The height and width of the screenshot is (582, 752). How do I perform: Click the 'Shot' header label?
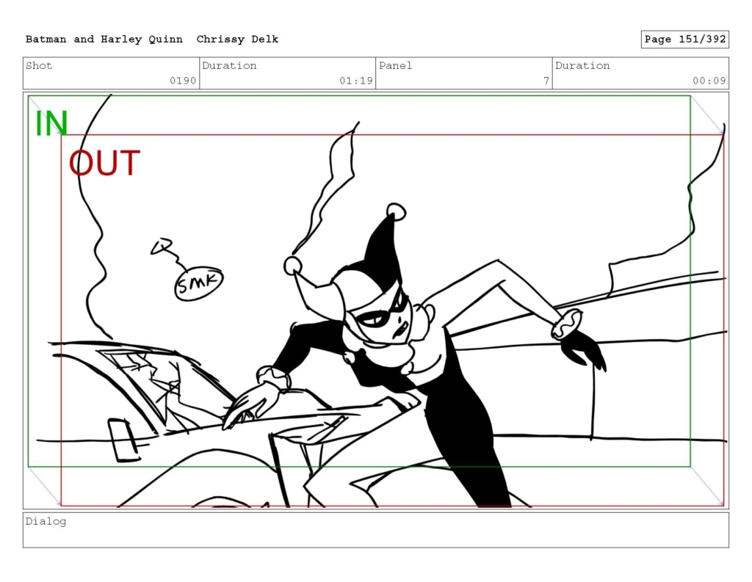pos(39,65)
